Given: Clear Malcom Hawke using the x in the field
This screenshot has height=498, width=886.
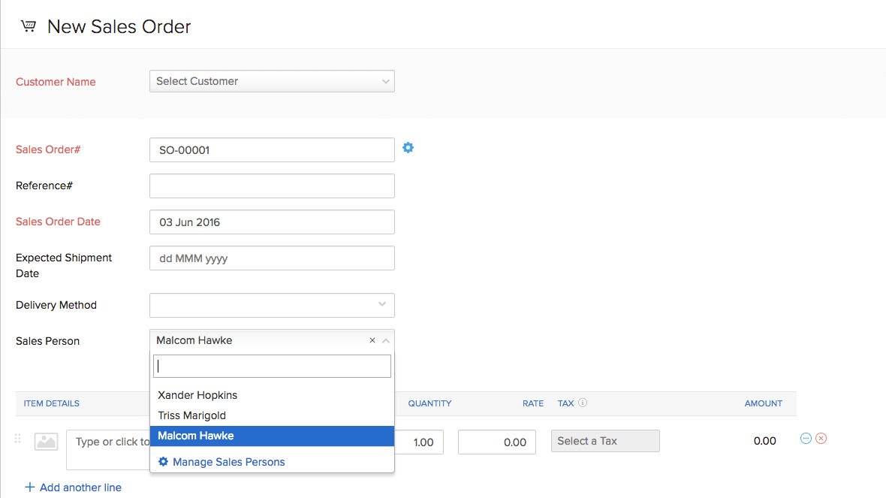Looking at the screenshot, I should [x=372, y=340].
